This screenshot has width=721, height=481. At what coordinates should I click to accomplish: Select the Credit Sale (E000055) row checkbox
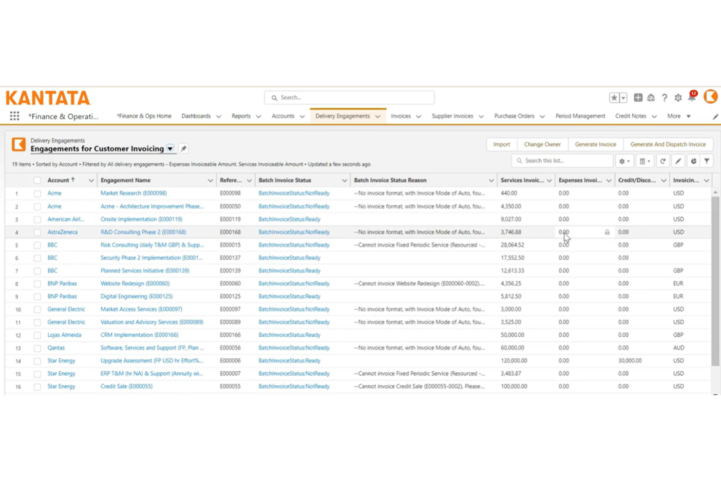coord(37,386)
